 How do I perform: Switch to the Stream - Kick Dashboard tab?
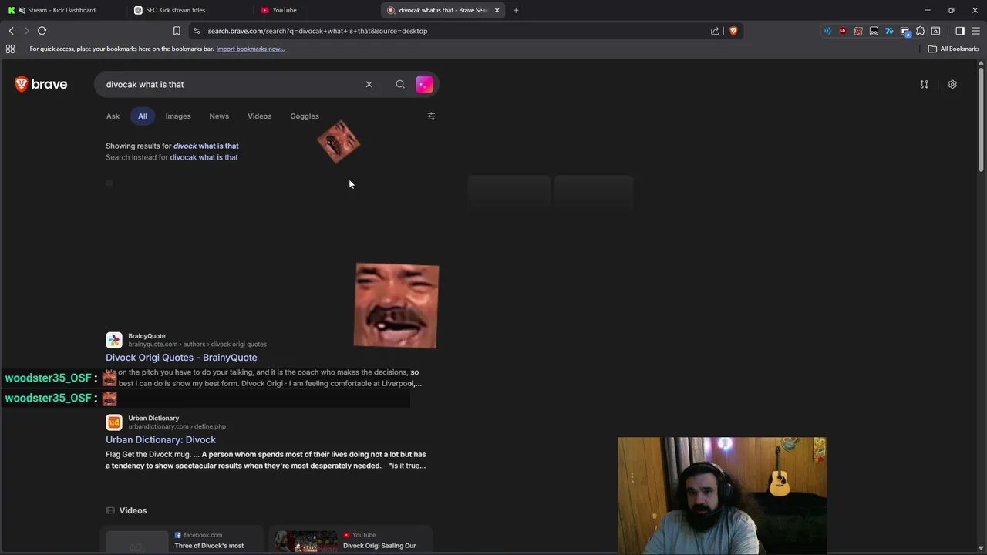click(x=62, y=10)
